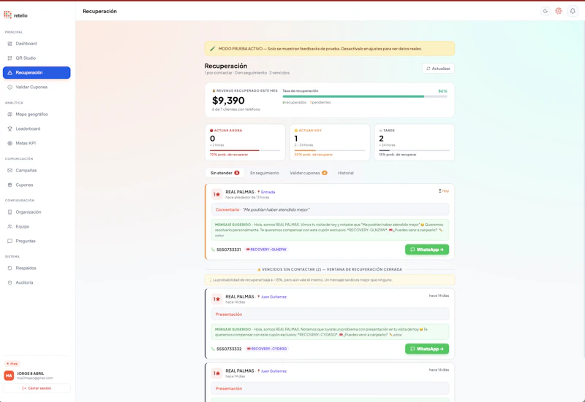Switch to the Sin atender tab
The image size is (585, 402).
[x=225, y=173]
